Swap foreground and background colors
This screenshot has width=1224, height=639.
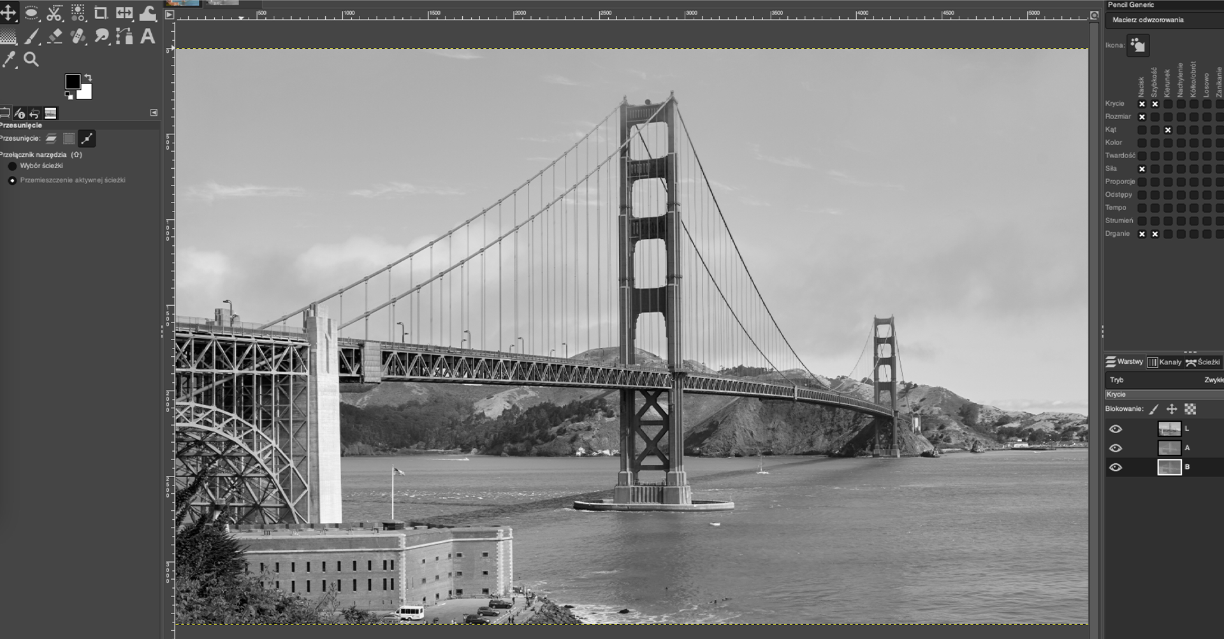pyautogui.click(x=88, y=78)
